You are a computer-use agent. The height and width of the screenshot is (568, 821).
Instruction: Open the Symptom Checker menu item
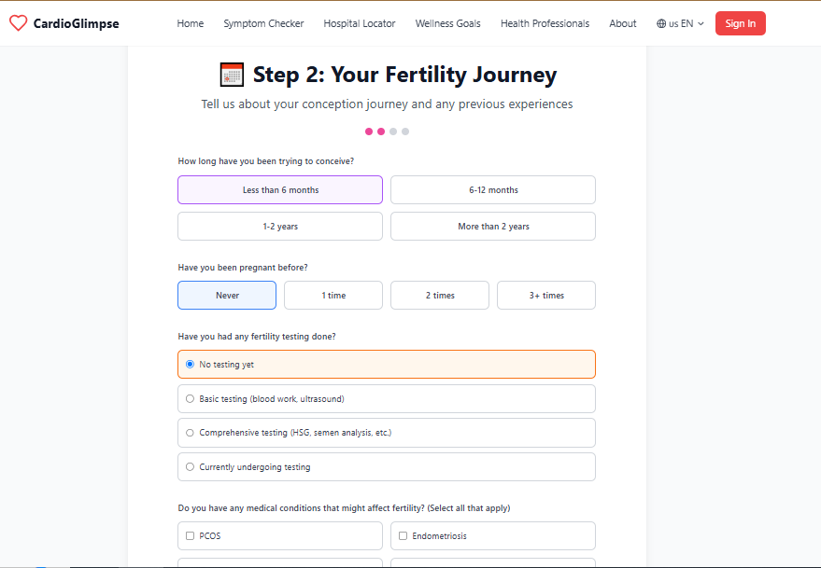click(x=263, y=23)
